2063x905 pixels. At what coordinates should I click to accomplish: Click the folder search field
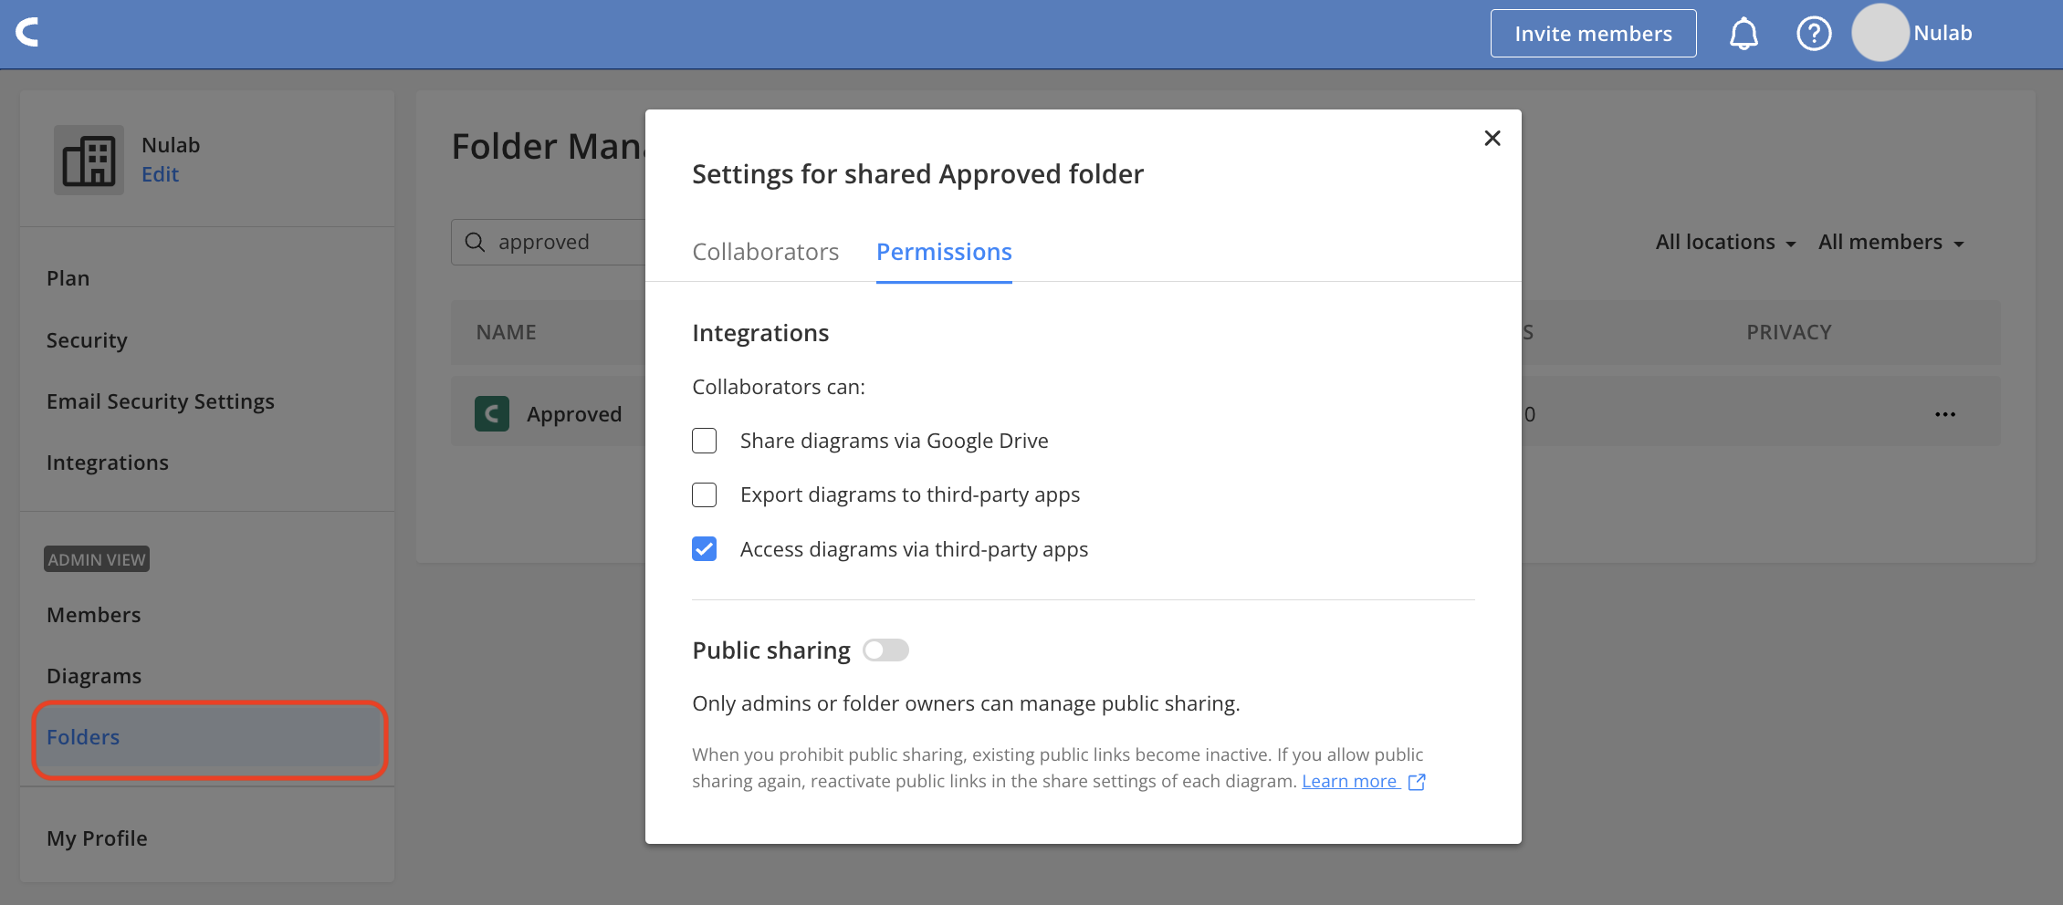click(x=548, y=242)
